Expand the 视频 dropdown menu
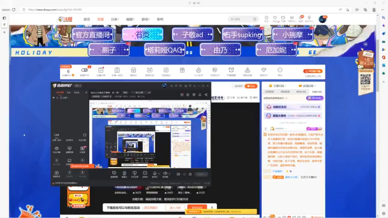Screen dimensions: 388x218 point(130,19)
